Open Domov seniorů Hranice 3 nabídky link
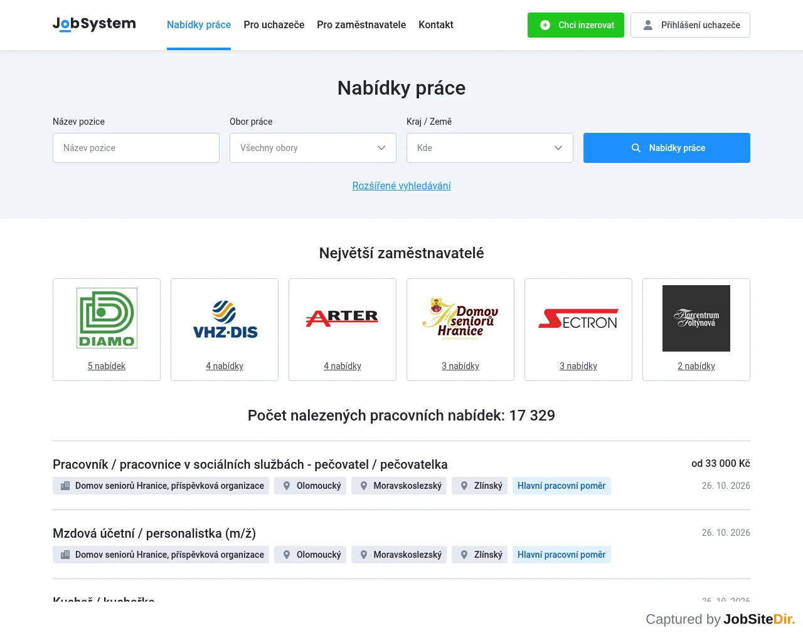Screen dimensions: 803x638 click(x=460, y=366)
